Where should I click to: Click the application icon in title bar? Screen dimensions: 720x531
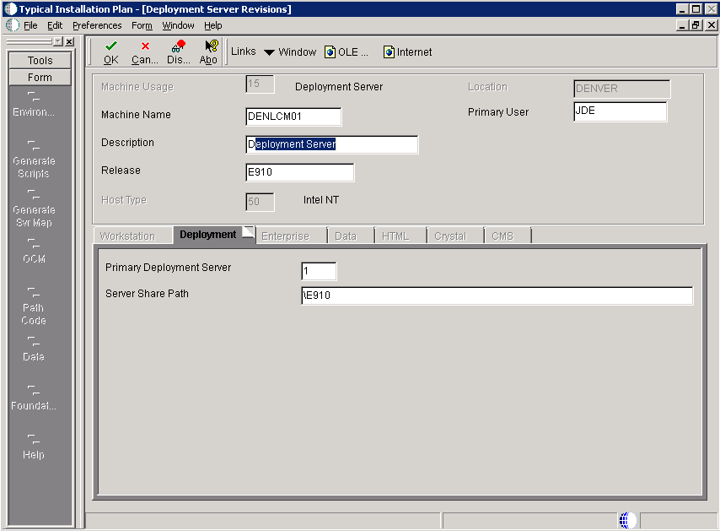[10, 8]
